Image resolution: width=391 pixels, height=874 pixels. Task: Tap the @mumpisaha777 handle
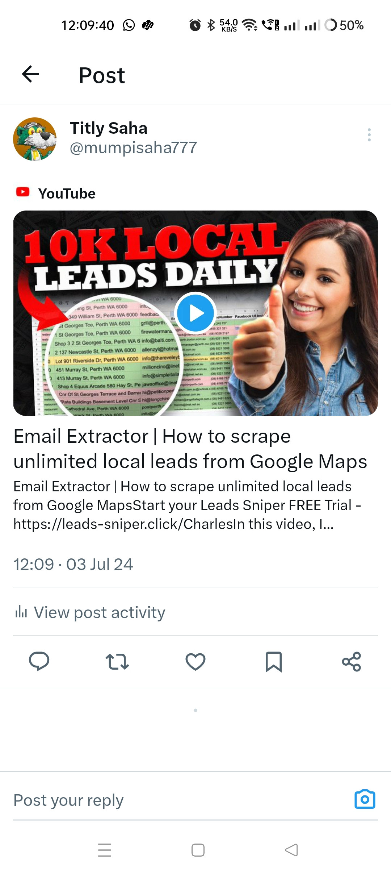click(133, 147)
